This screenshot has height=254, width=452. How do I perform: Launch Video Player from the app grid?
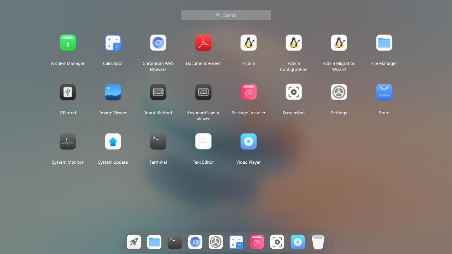click(x=249, y=141)
